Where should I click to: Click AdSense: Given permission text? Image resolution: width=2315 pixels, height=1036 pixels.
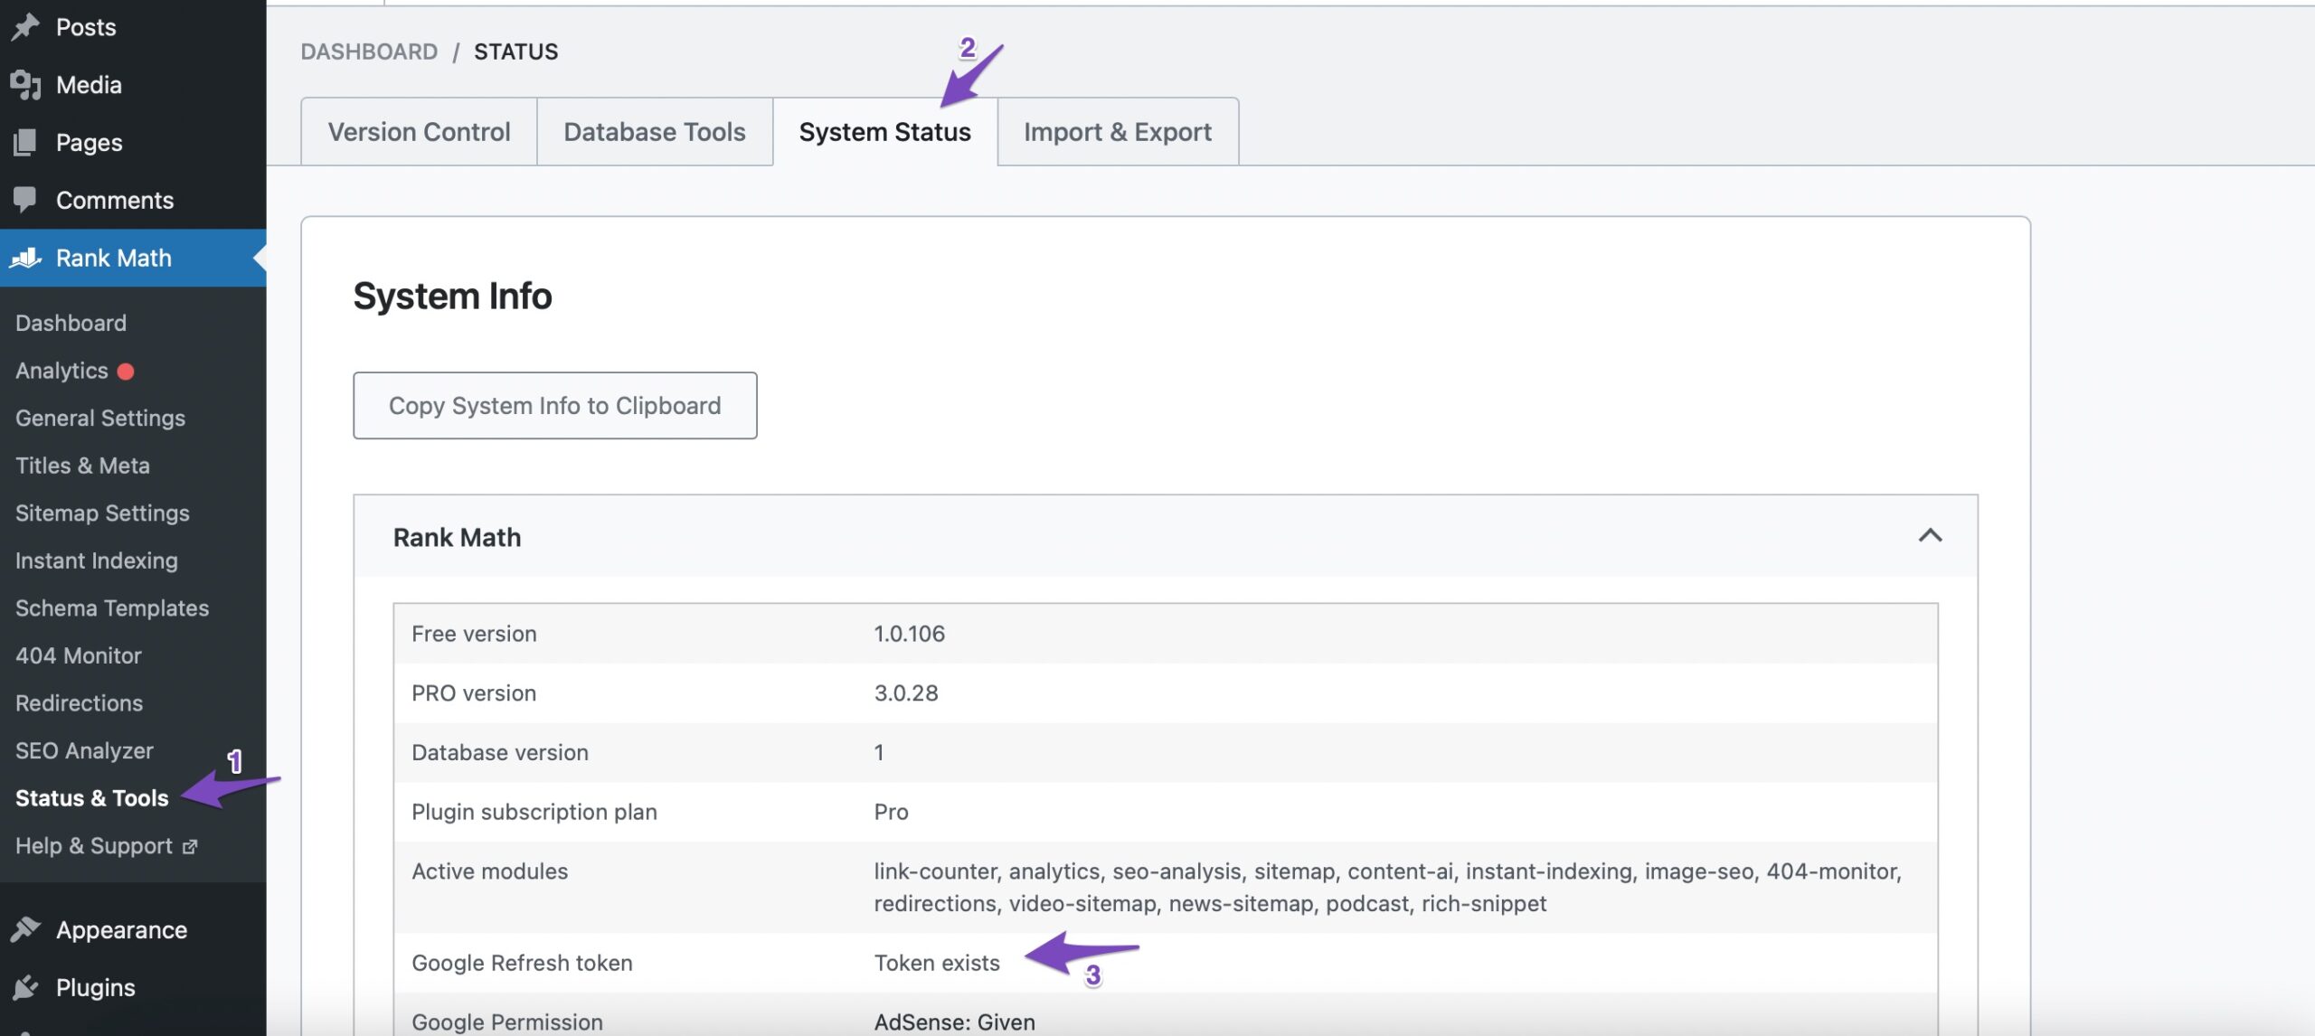point(954,1022)
